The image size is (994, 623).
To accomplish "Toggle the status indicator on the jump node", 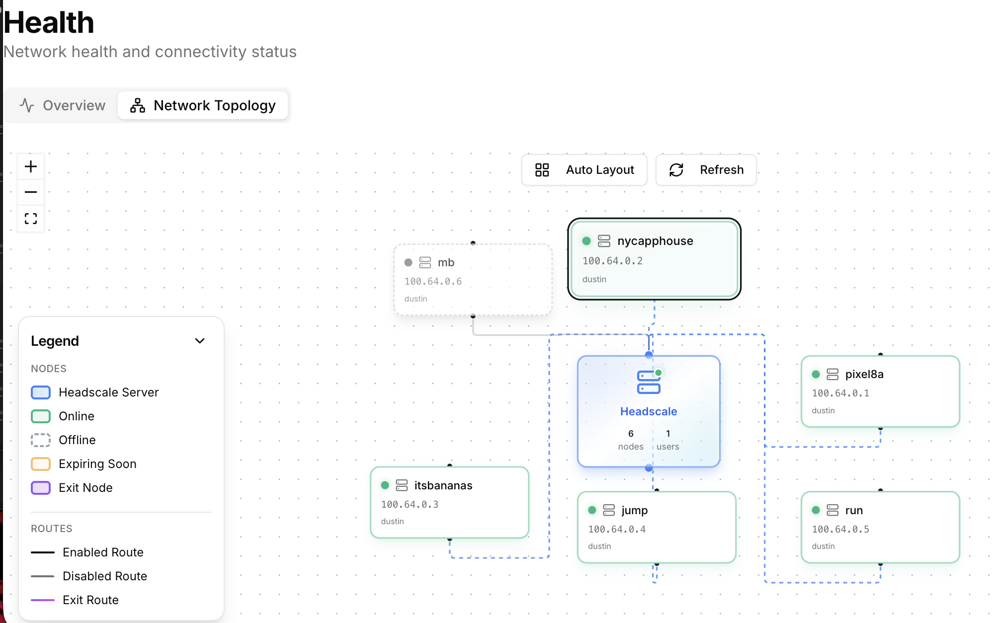I will click(x=592, y=510).
